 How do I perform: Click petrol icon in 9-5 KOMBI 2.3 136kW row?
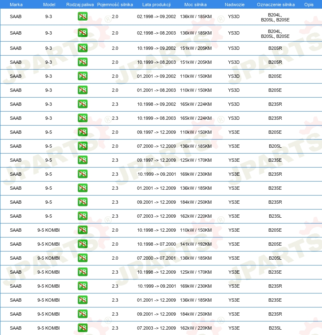click(82, 300)
